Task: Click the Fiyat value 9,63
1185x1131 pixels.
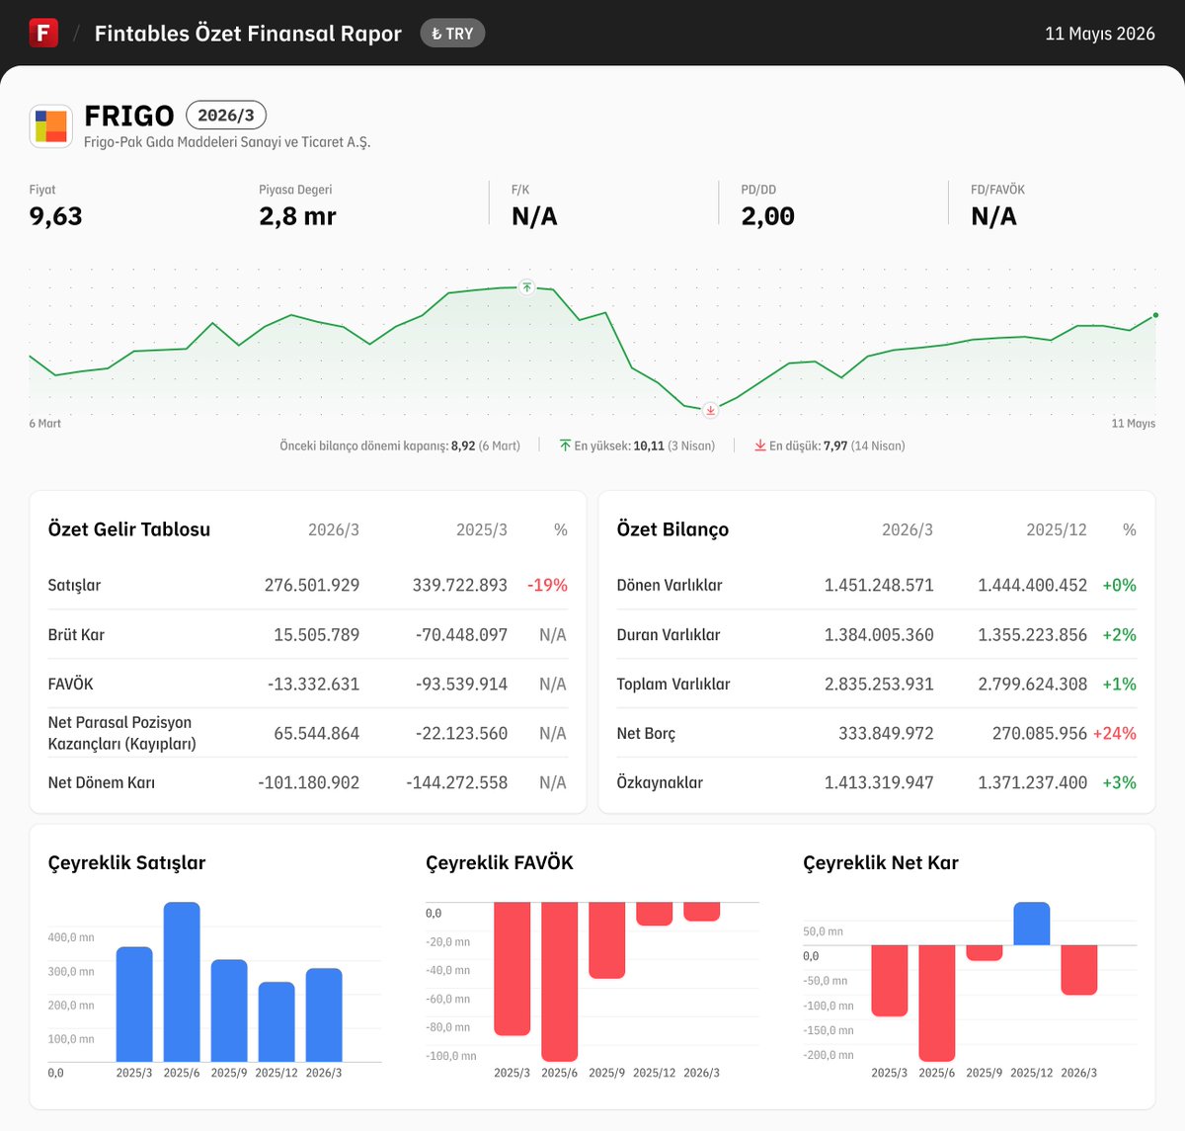Action: pyautogui.click(x=56, y=216)
